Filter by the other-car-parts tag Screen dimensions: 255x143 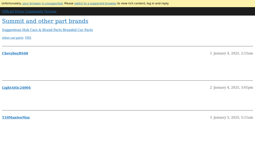(13, 38)
